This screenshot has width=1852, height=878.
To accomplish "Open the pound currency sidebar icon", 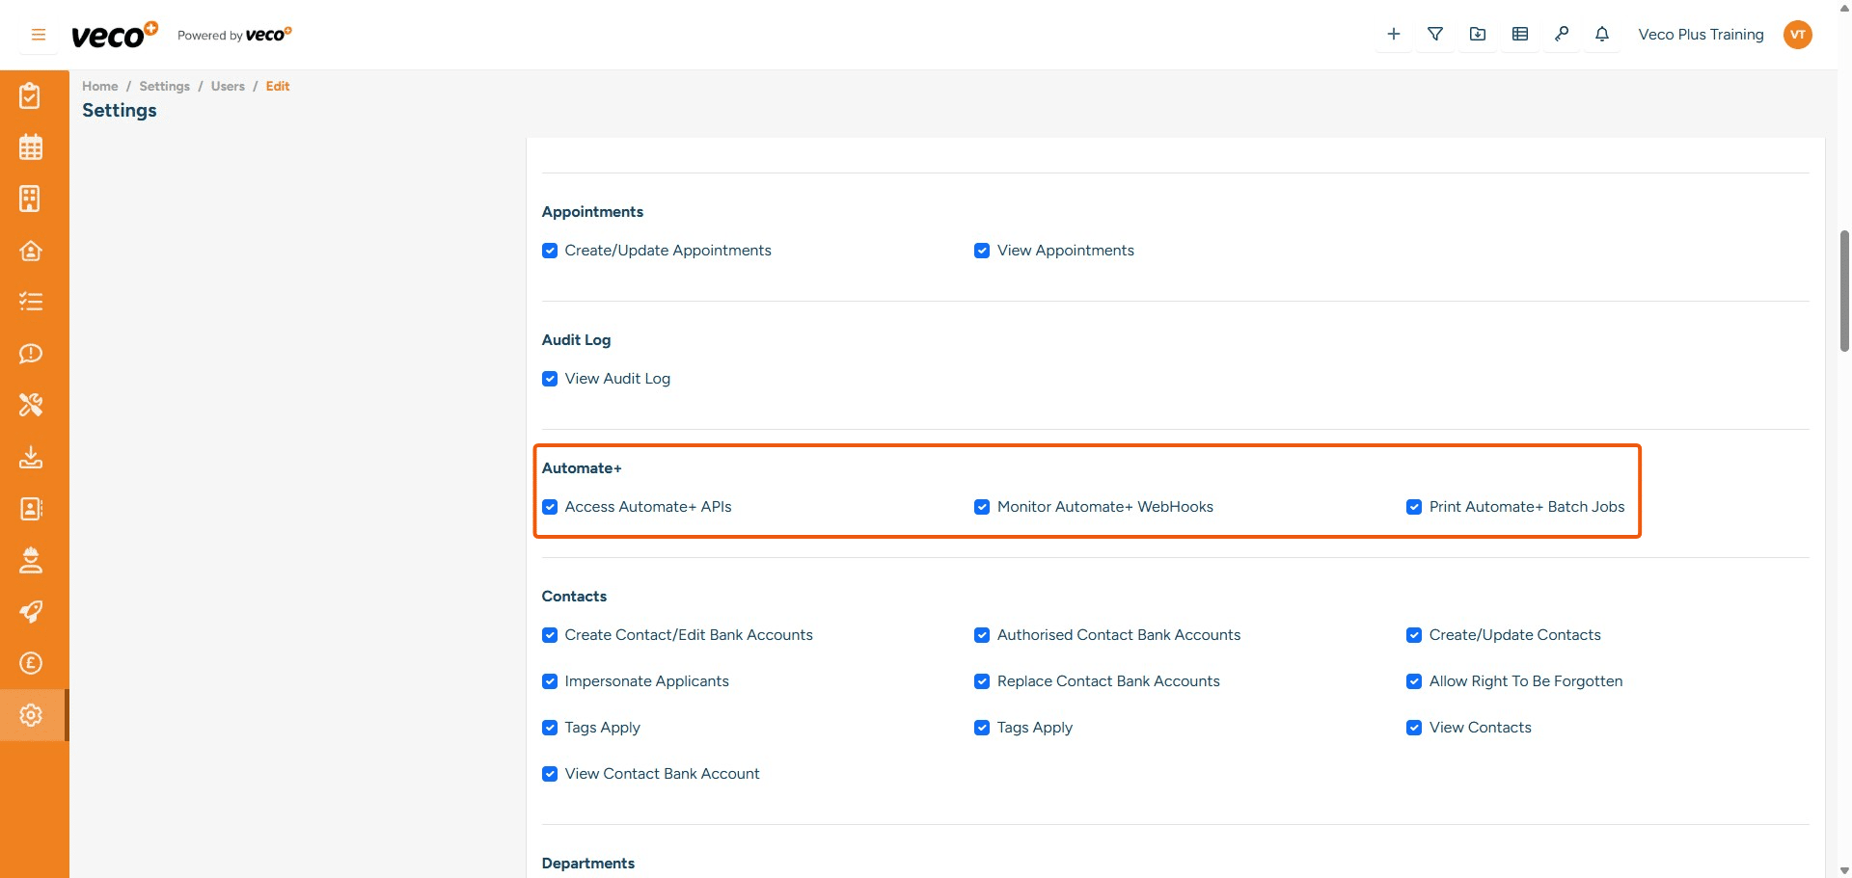I will pos(31,663).
